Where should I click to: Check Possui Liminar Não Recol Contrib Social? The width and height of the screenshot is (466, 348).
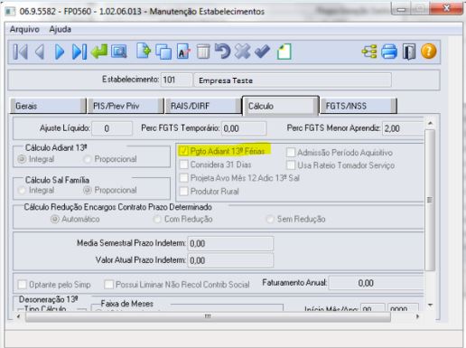(x=108, y=285)
